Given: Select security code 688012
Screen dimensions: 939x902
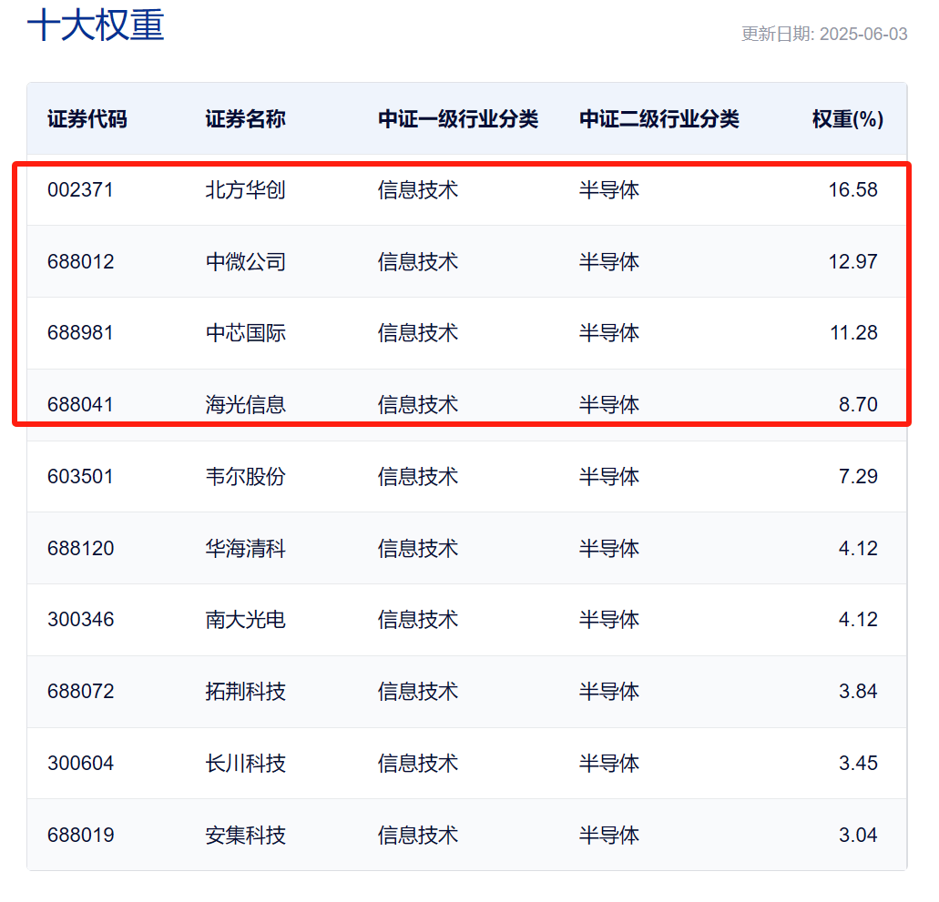Looking at the screenshot, I should [x=80, y=261].
